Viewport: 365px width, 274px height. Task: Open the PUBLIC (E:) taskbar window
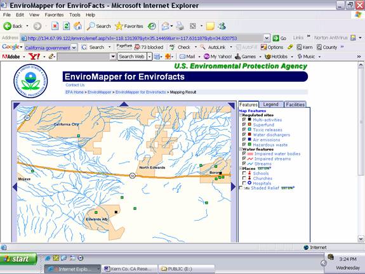(187, 269)
